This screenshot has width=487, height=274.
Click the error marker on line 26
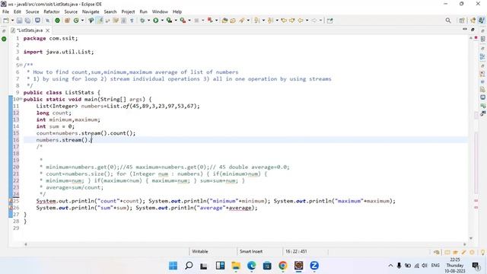(x=11, y=208)
